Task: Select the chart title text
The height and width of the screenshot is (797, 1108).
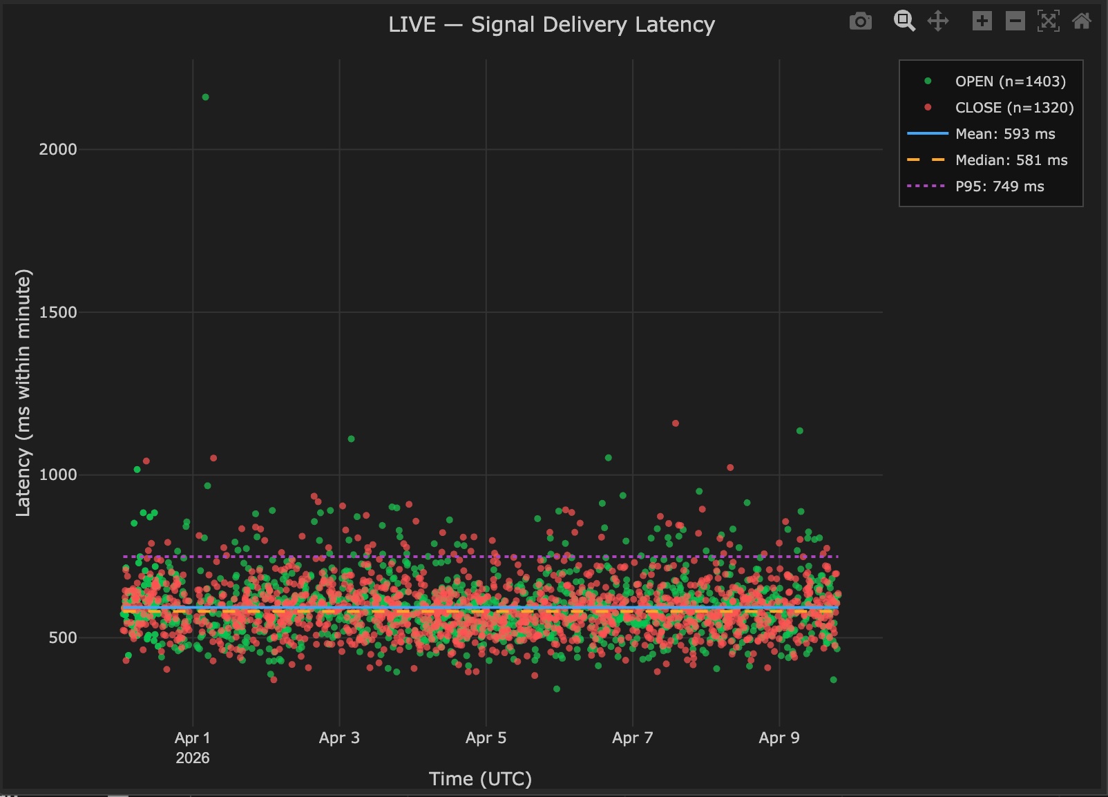Action: pyautogui.click(x=551, y=25)
